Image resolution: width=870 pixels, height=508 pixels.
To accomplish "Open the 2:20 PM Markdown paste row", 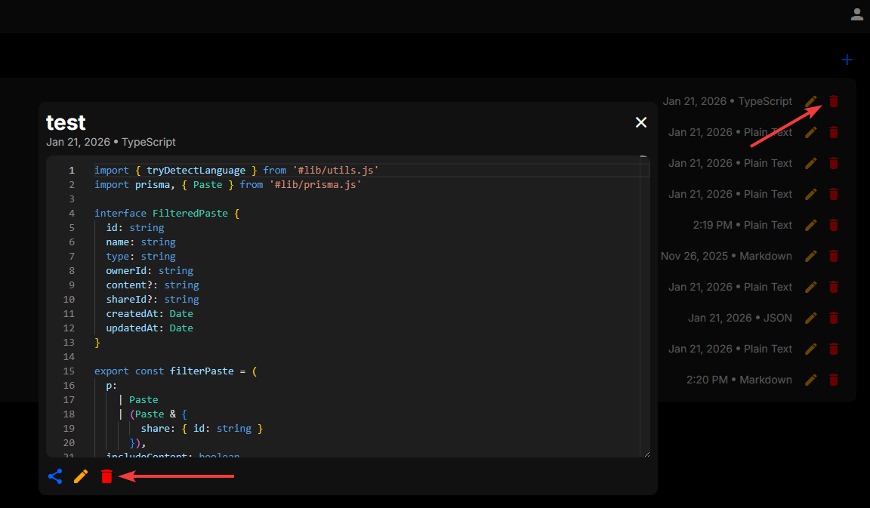I will point(739,380).
